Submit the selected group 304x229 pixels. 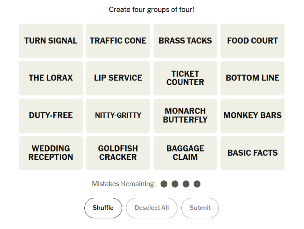[x=200, y=208]
